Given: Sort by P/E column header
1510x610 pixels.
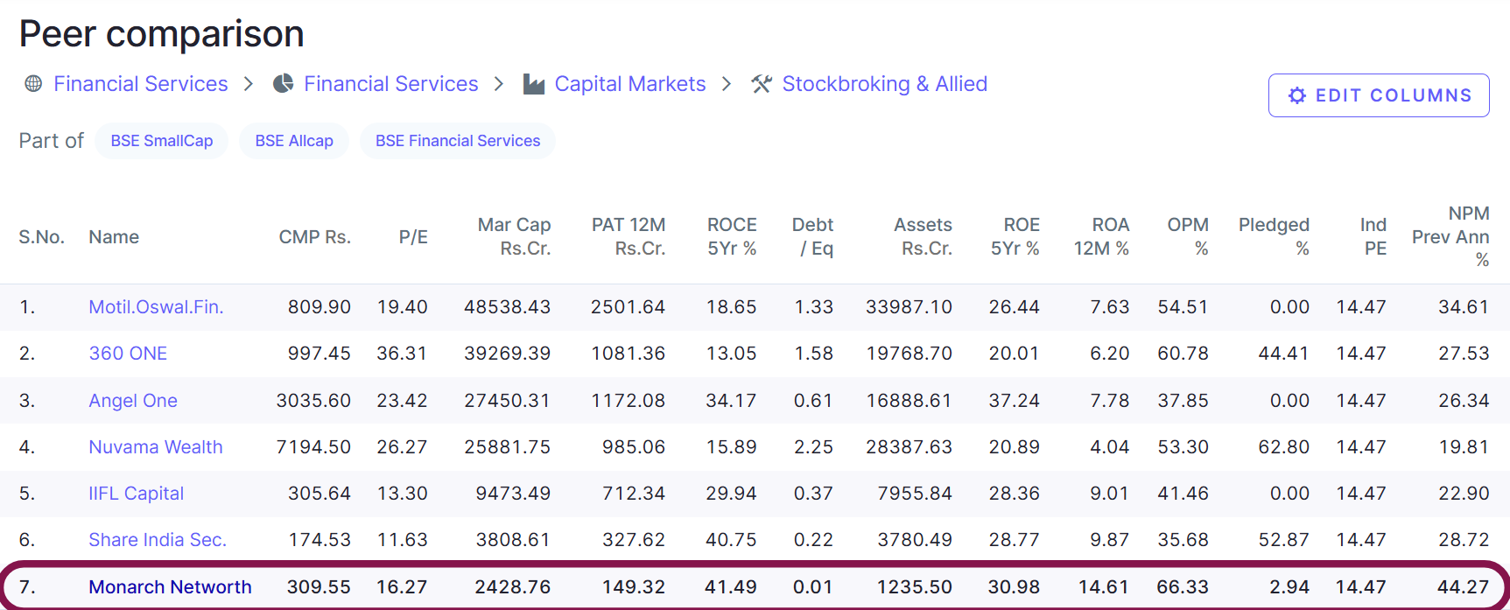Looking at the screenshot, I should click(413, 237).
